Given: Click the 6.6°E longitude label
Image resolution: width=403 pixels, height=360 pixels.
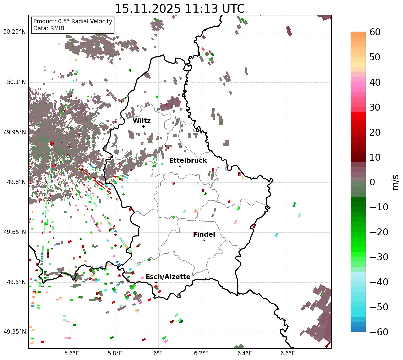Looking at the screenshot, I should [288, 353].
